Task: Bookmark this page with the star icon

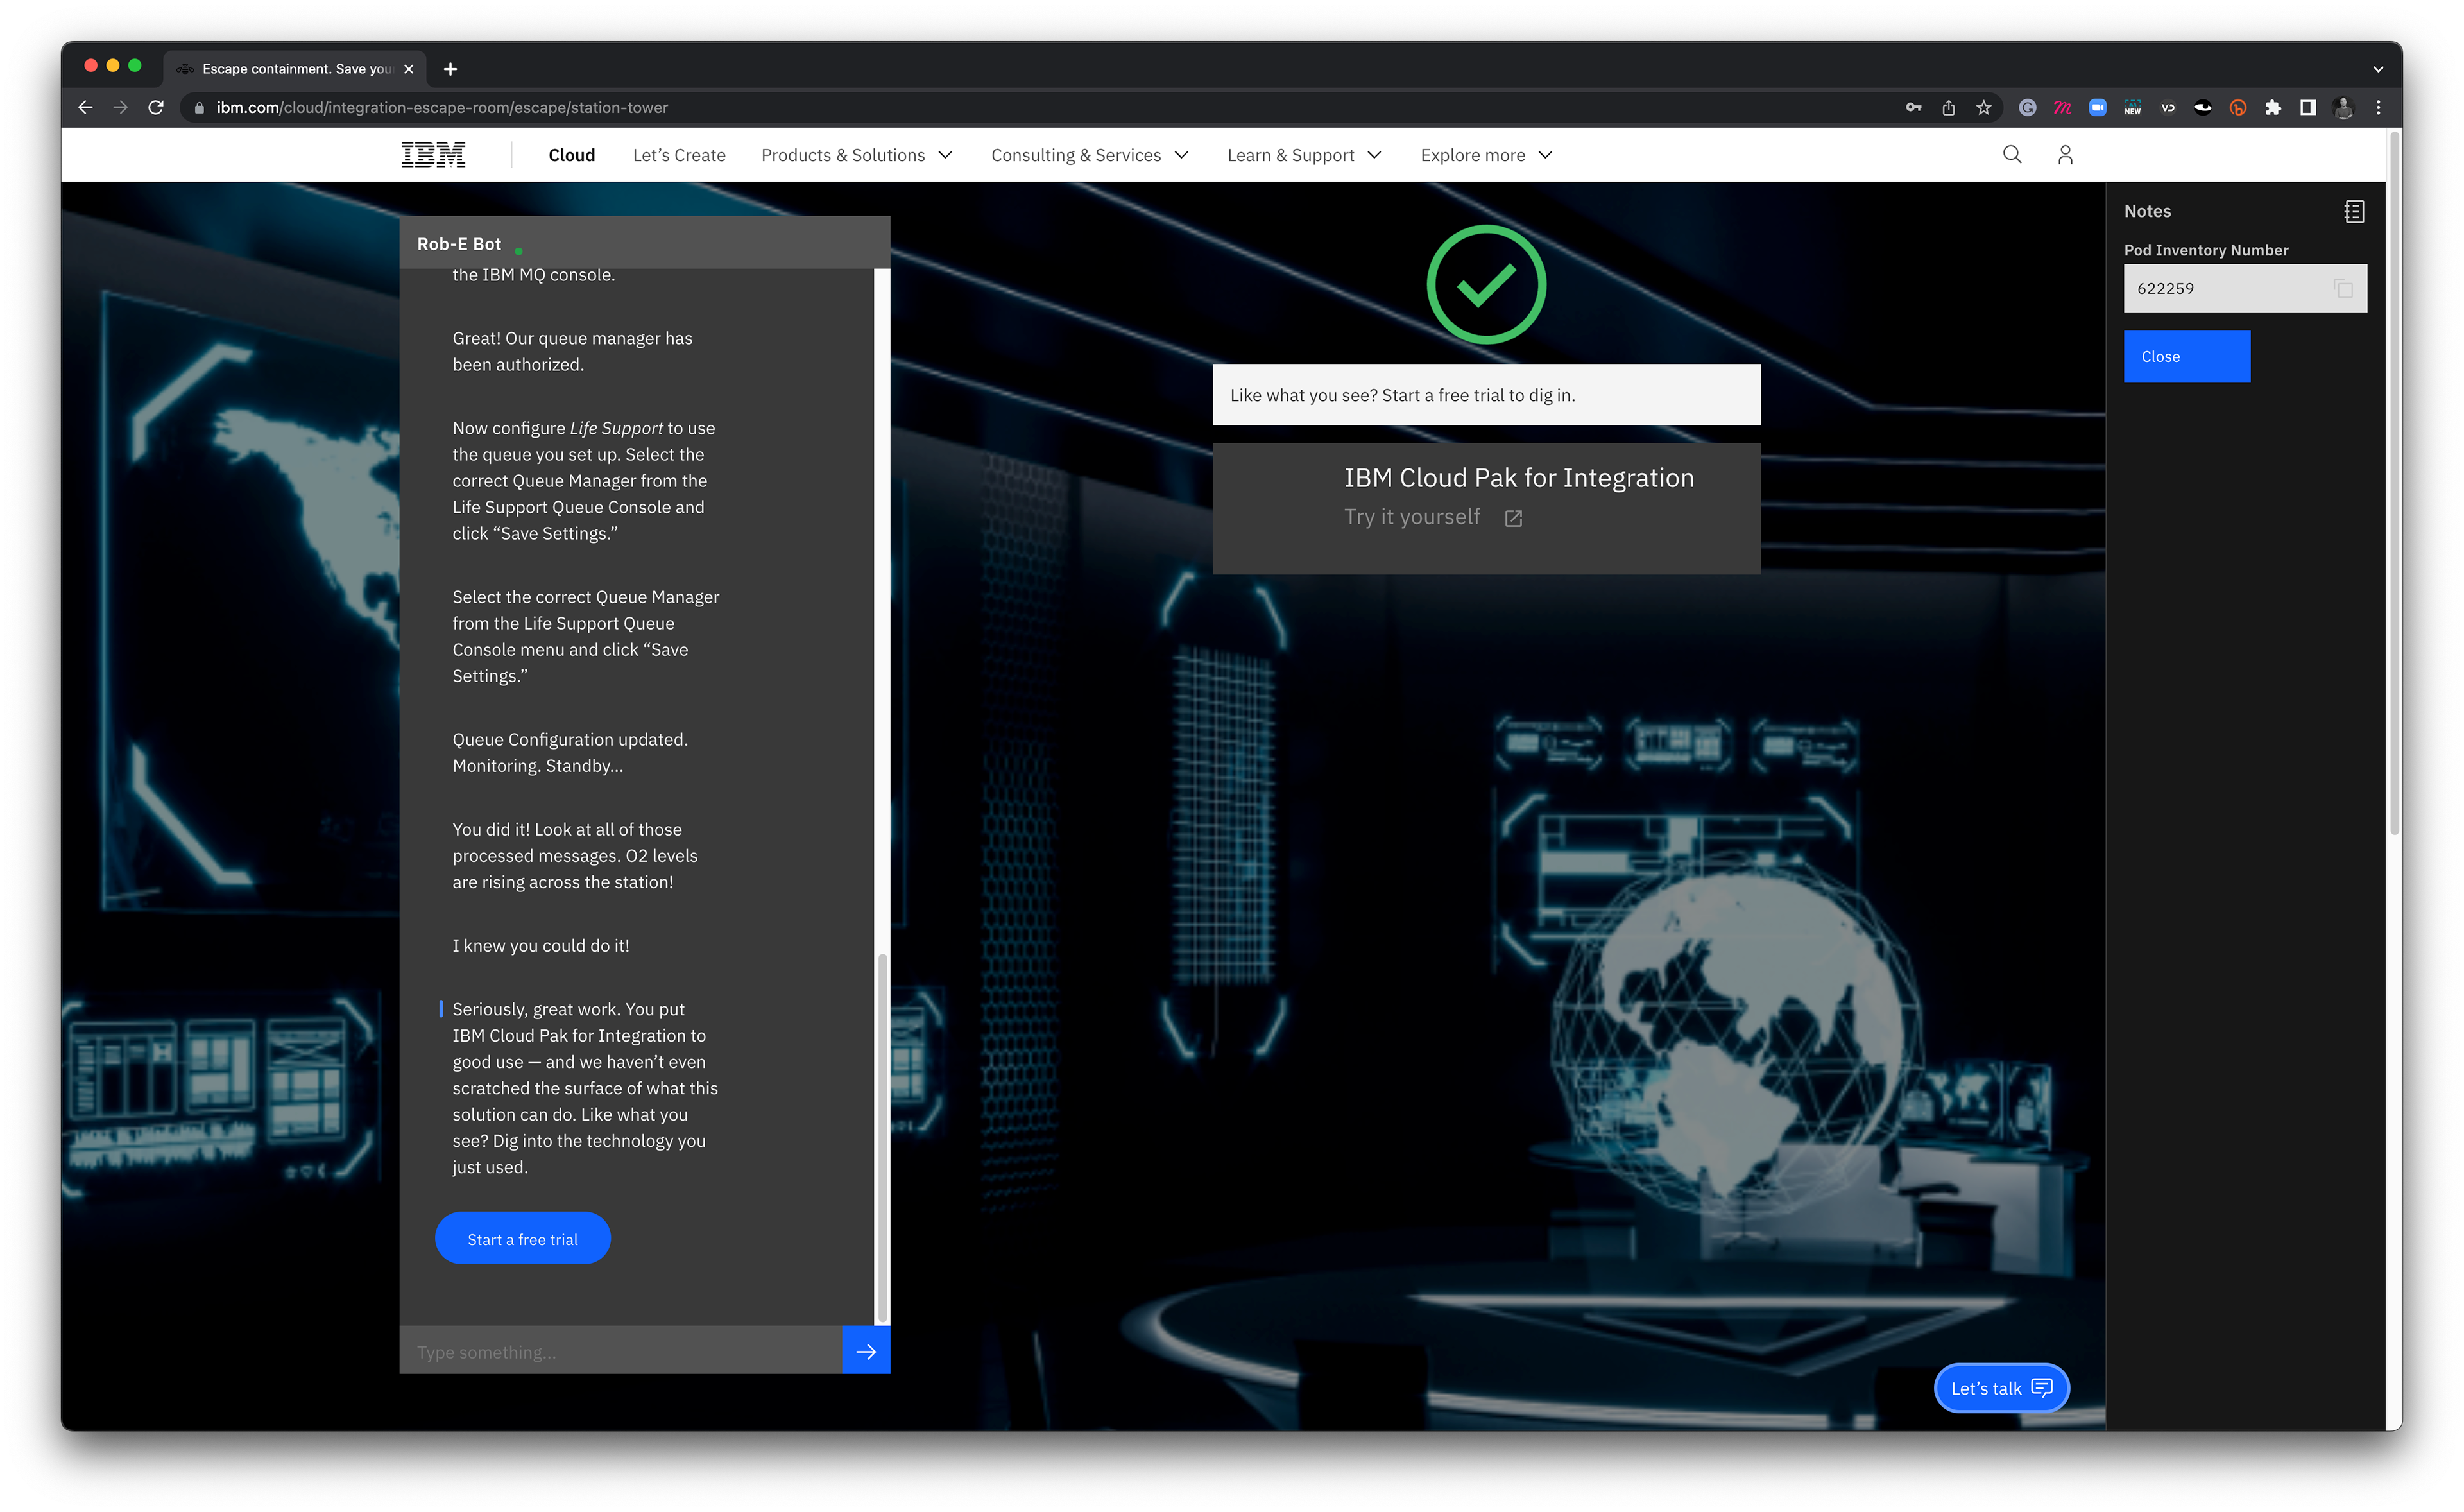Action: coord(1983,107)
